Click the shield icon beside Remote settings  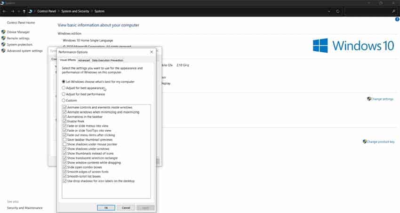[3, 38]
